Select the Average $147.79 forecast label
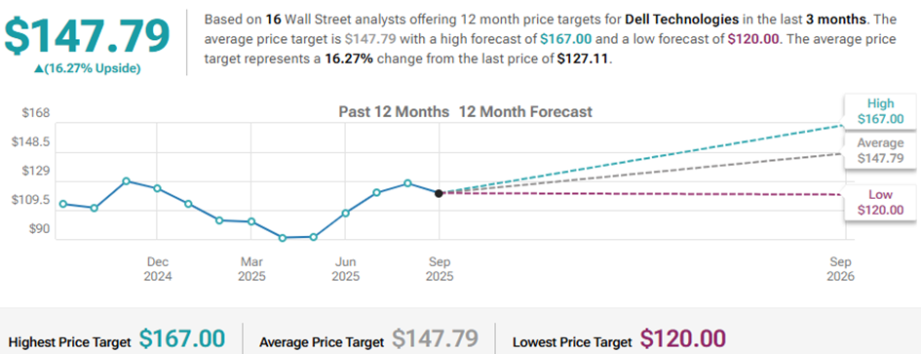The width and height of the screenshot is (921, 354). pos(880,150)
